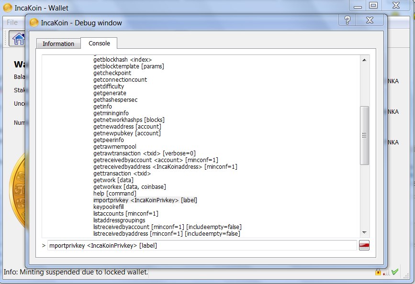Clear the console with the red button
415x284 pixels.
point(364,245)
